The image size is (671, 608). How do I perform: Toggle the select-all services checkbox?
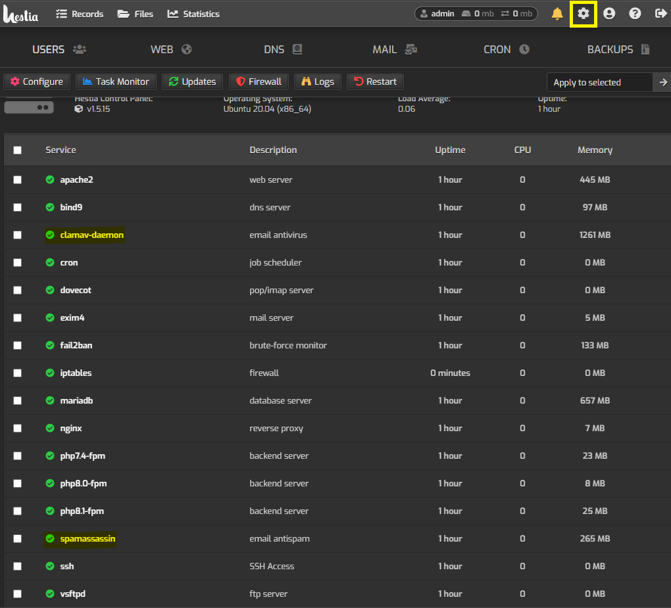click(18, 150)
